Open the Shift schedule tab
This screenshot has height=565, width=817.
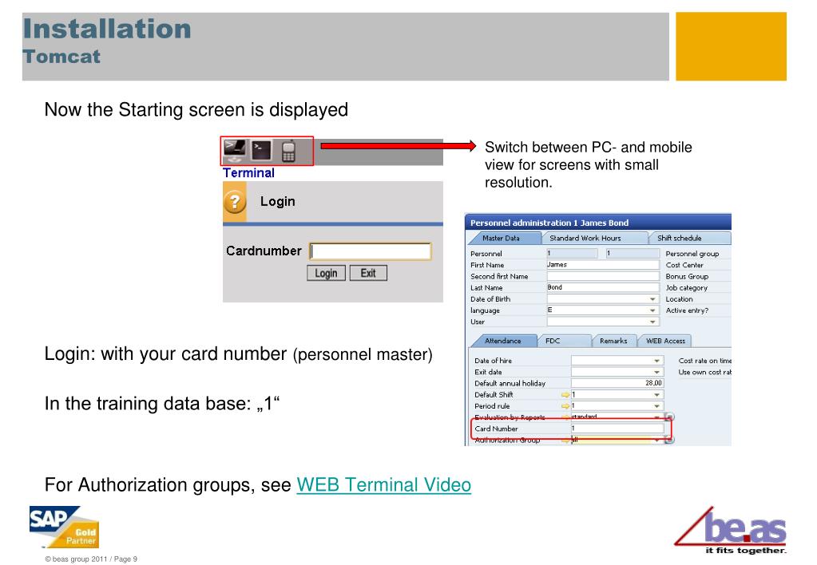[x=679, y=238]
